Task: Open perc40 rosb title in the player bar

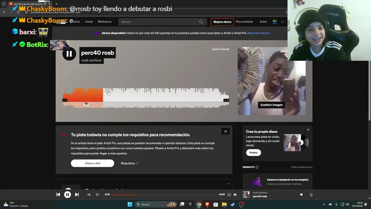Action: [x=260, y=197]
